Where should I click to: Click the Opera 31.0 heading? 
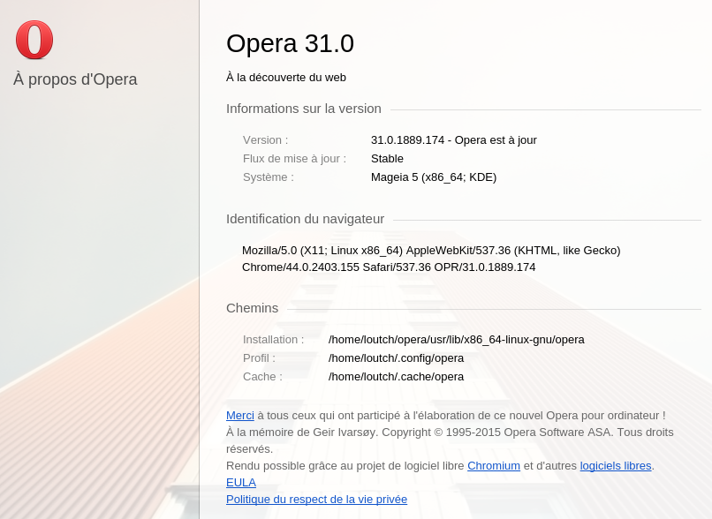[x=290, y=43]
